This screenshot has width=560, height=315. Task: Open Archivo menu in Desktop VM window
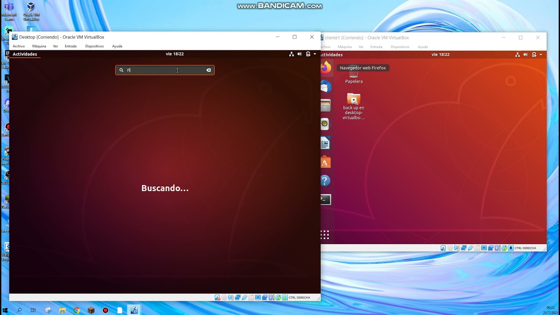click(x=19, y=46)
